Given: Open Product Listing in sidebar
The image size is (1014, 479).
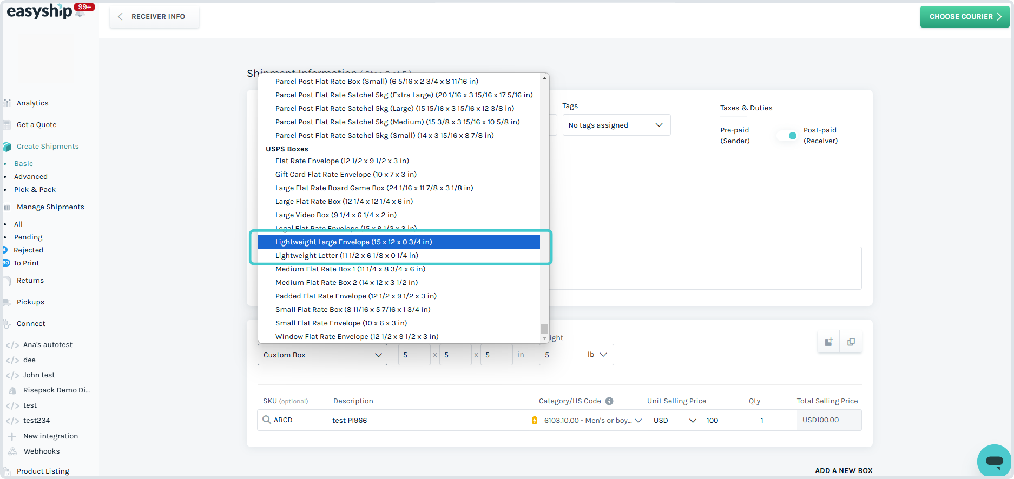Looking at the screenshot, I should coord(43,471).
